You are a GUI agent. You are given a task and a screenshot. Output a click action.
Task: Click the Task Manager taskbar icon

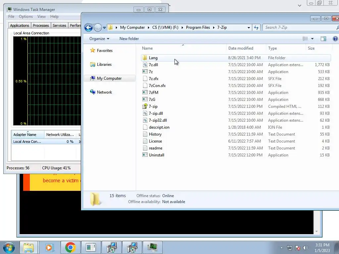152,247
